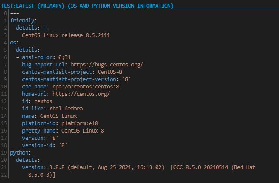
Task: Click the 'CentOS-8' value
Action: click(110, 72)
